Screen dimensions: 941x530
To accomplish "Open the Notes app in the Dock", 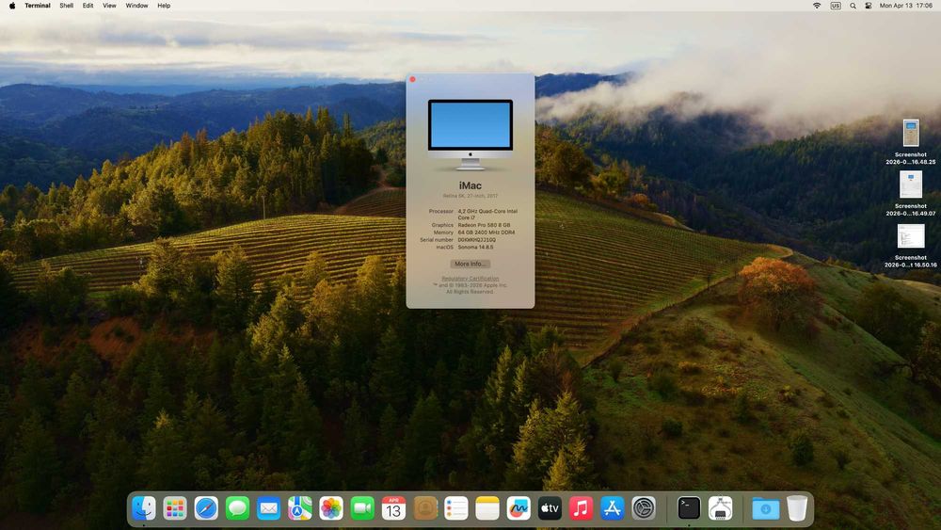I will click(487, 509).
